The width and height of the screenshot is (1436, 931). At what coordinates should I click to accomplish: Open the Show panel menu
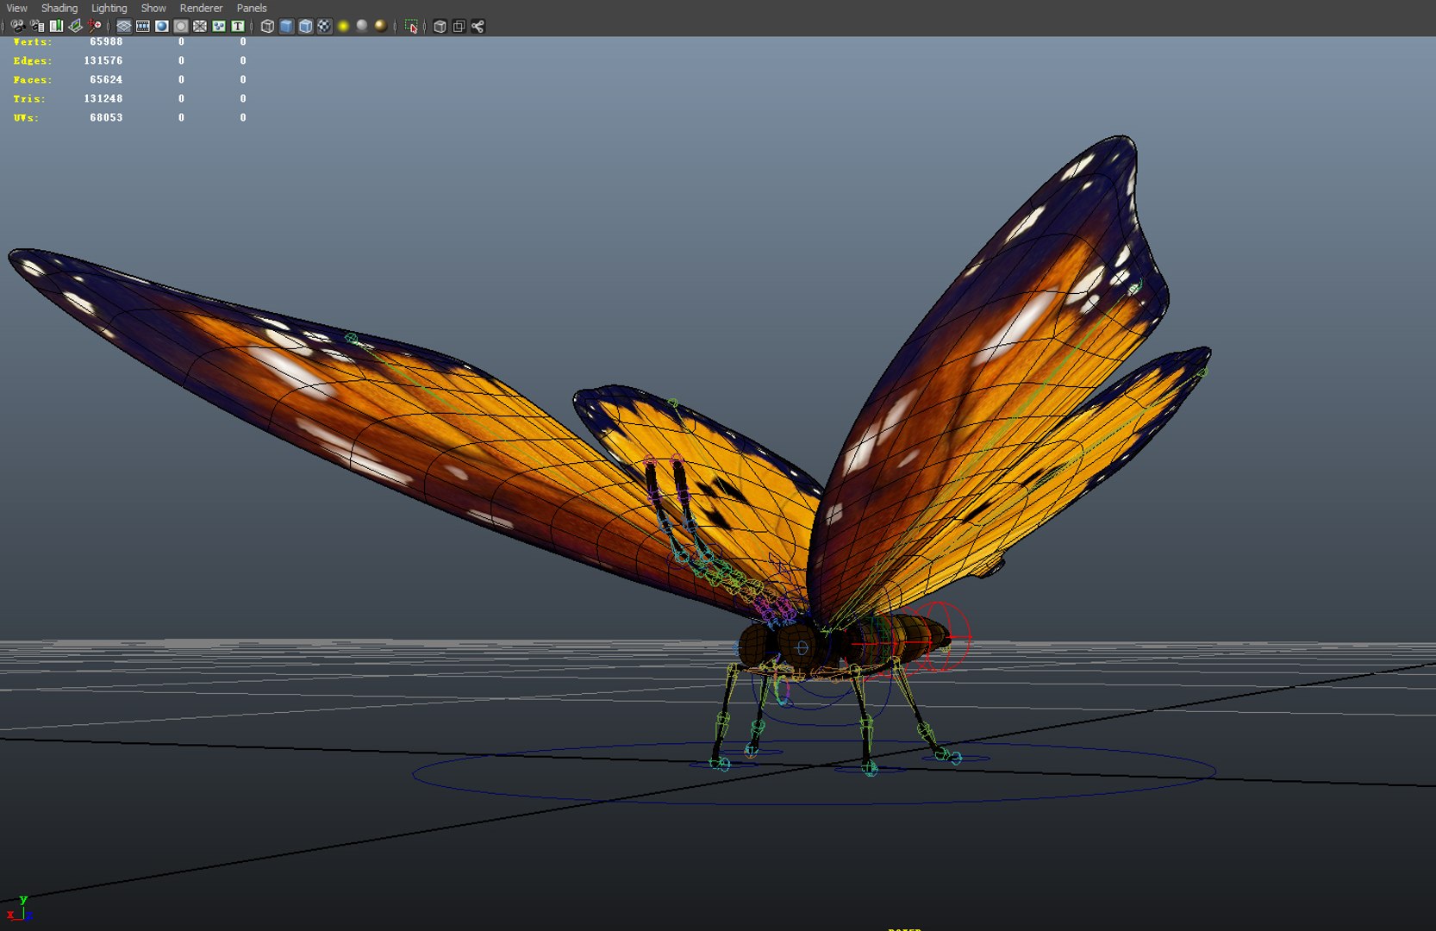coord(153,8)
